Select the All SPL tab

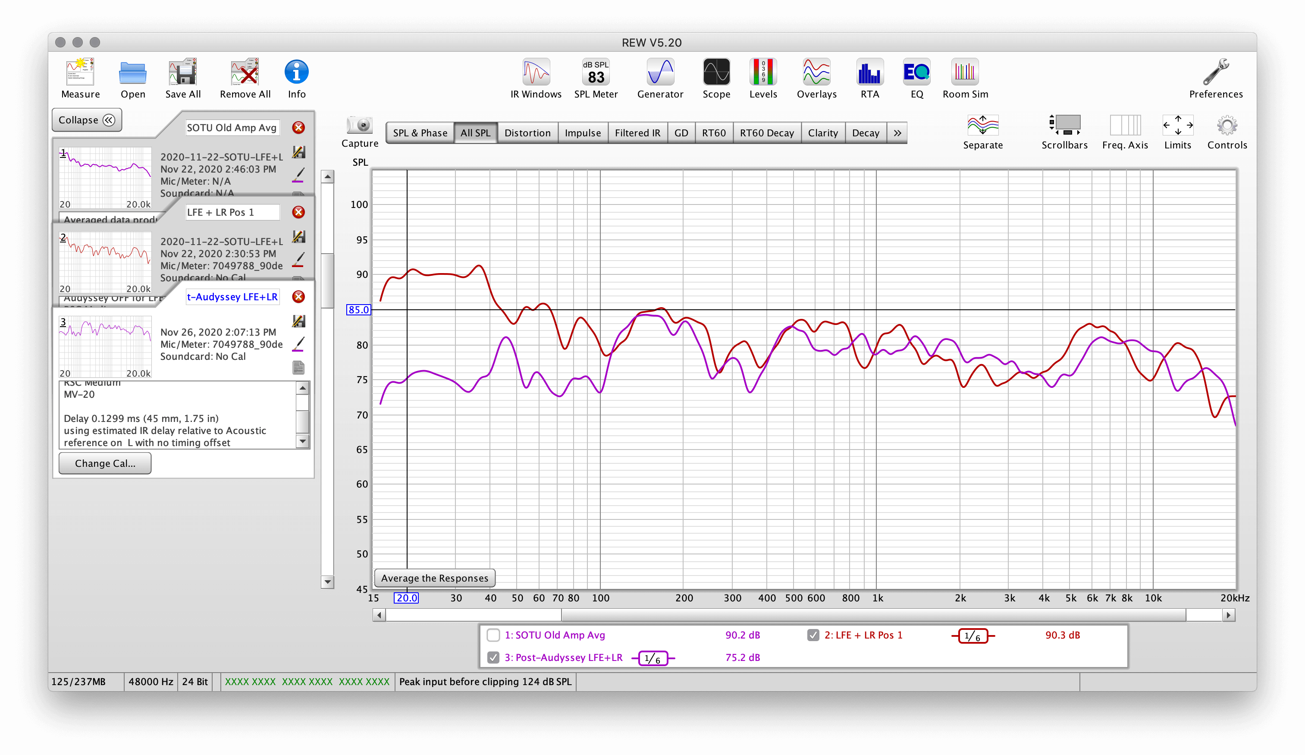point(475,132)
